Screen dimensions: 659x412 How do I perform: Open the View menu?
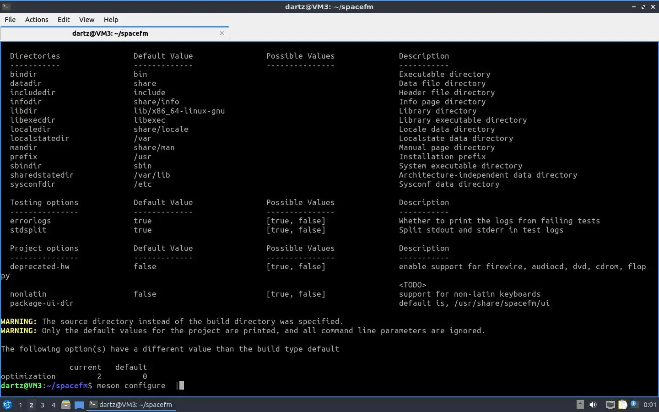click(86, 19)
